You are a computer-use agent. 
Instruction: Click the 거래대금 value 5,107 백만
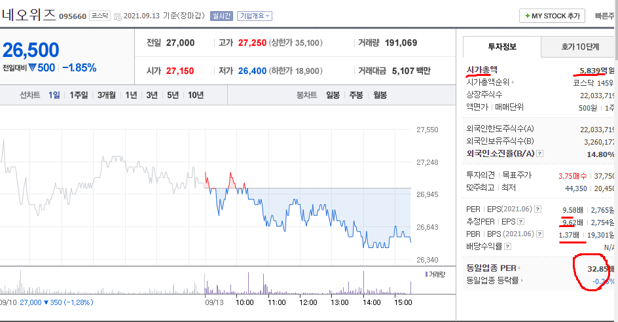point(411,71)
